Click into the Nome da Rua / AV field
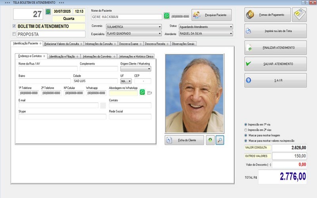The height and width of the screenshot is (198, 317). click(48, 69)
